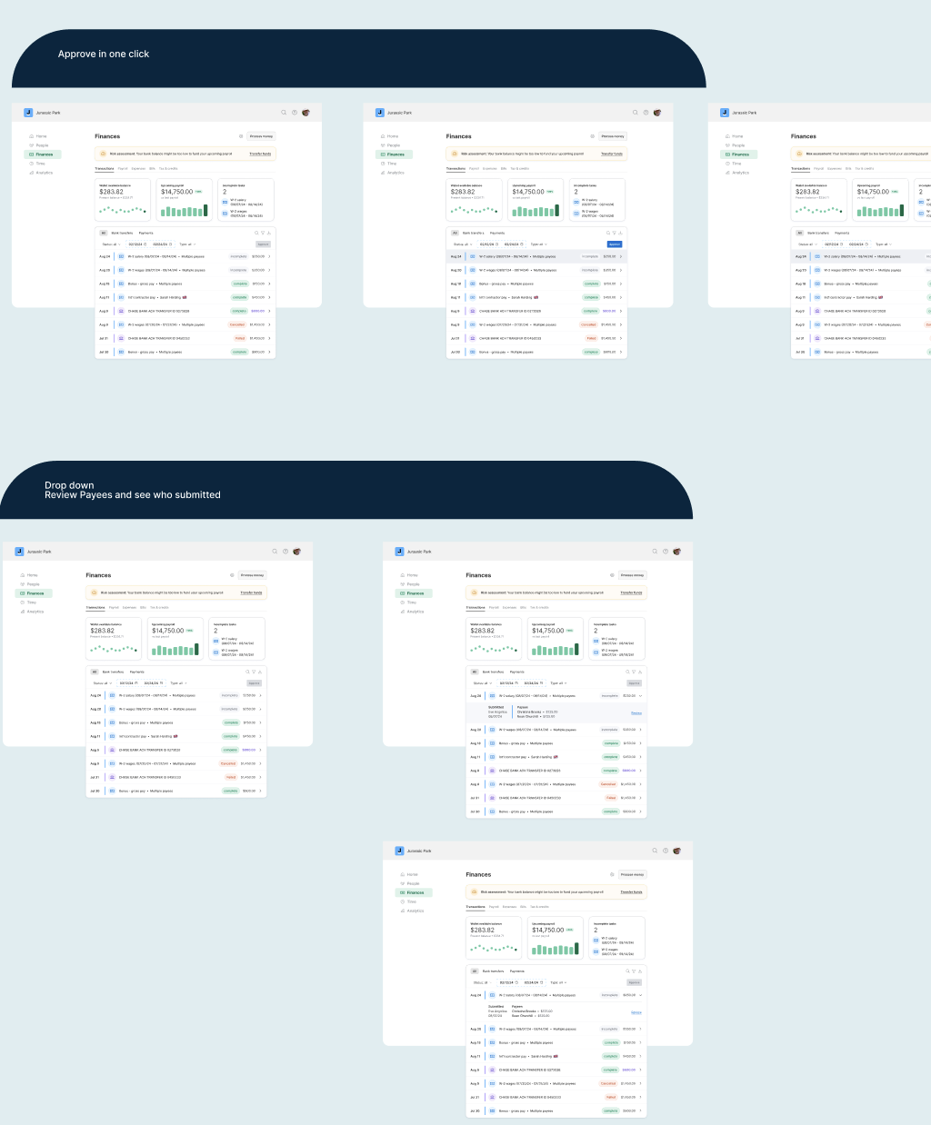The image size is (931, 1125).
Task: Open user avatar in first Approve-in-one-click screen
Action: 305,113
